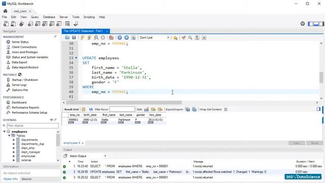Toggle wrap cell content in results

click(226, 109)
